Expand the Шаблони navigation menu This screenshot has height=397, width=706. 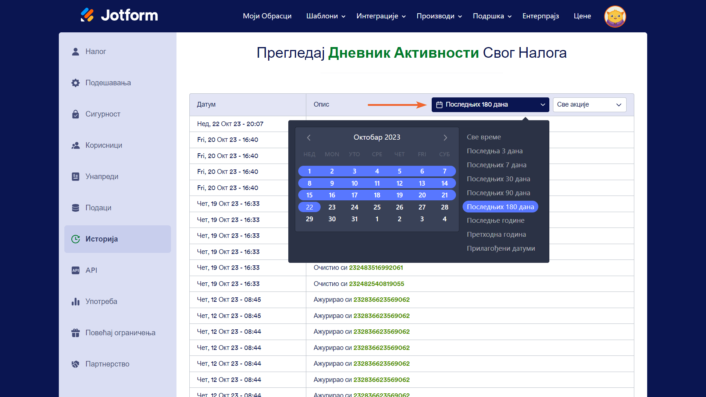pos(325,16)
